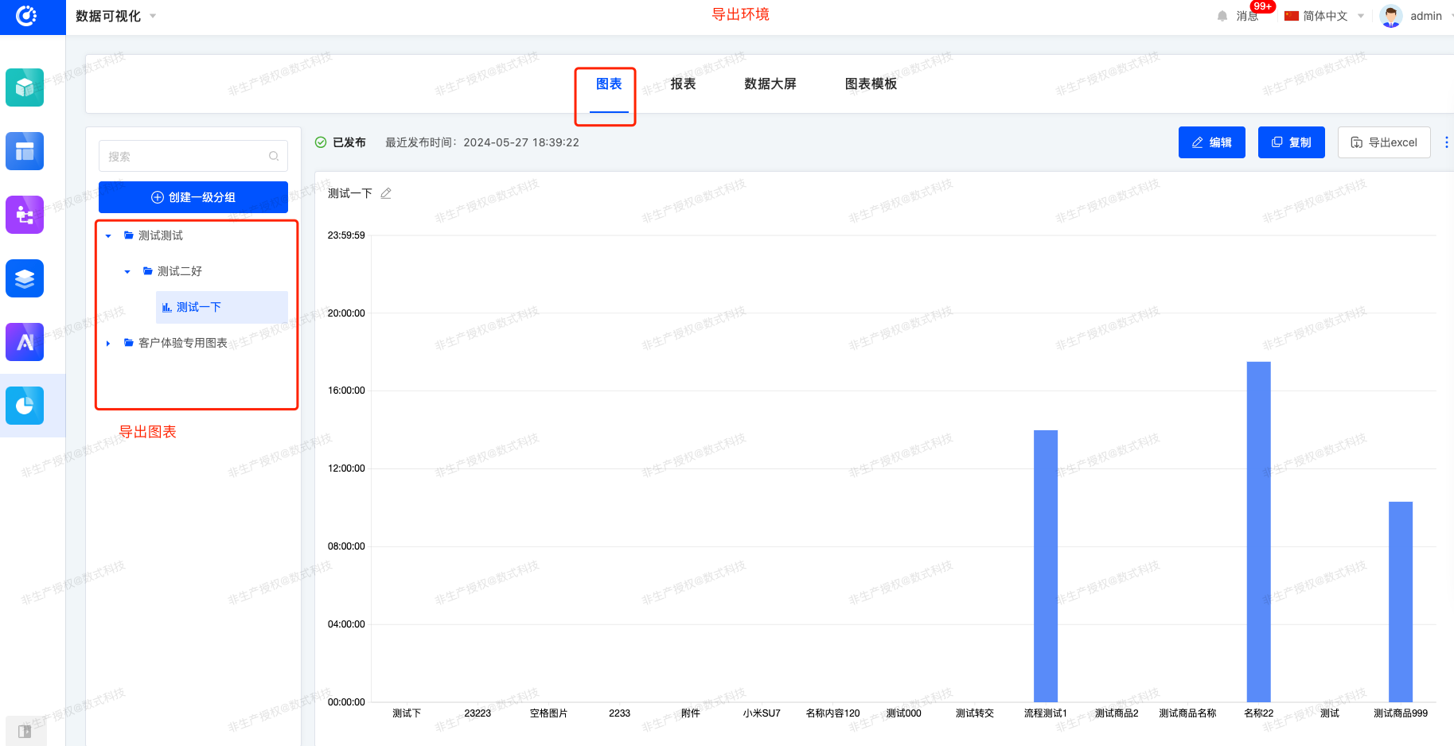Click the pencil icon next to 测试一下 title
Viewport: 1454px width, 746px height.
click(386, 193)
